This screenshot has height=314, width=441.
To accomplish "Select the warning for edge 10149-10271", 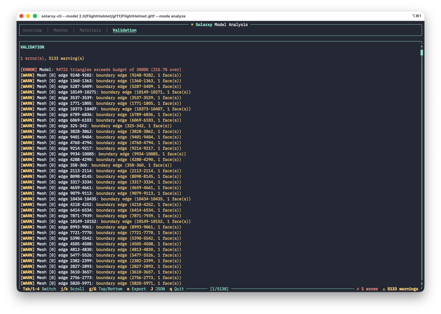I will tap(106, 92).
